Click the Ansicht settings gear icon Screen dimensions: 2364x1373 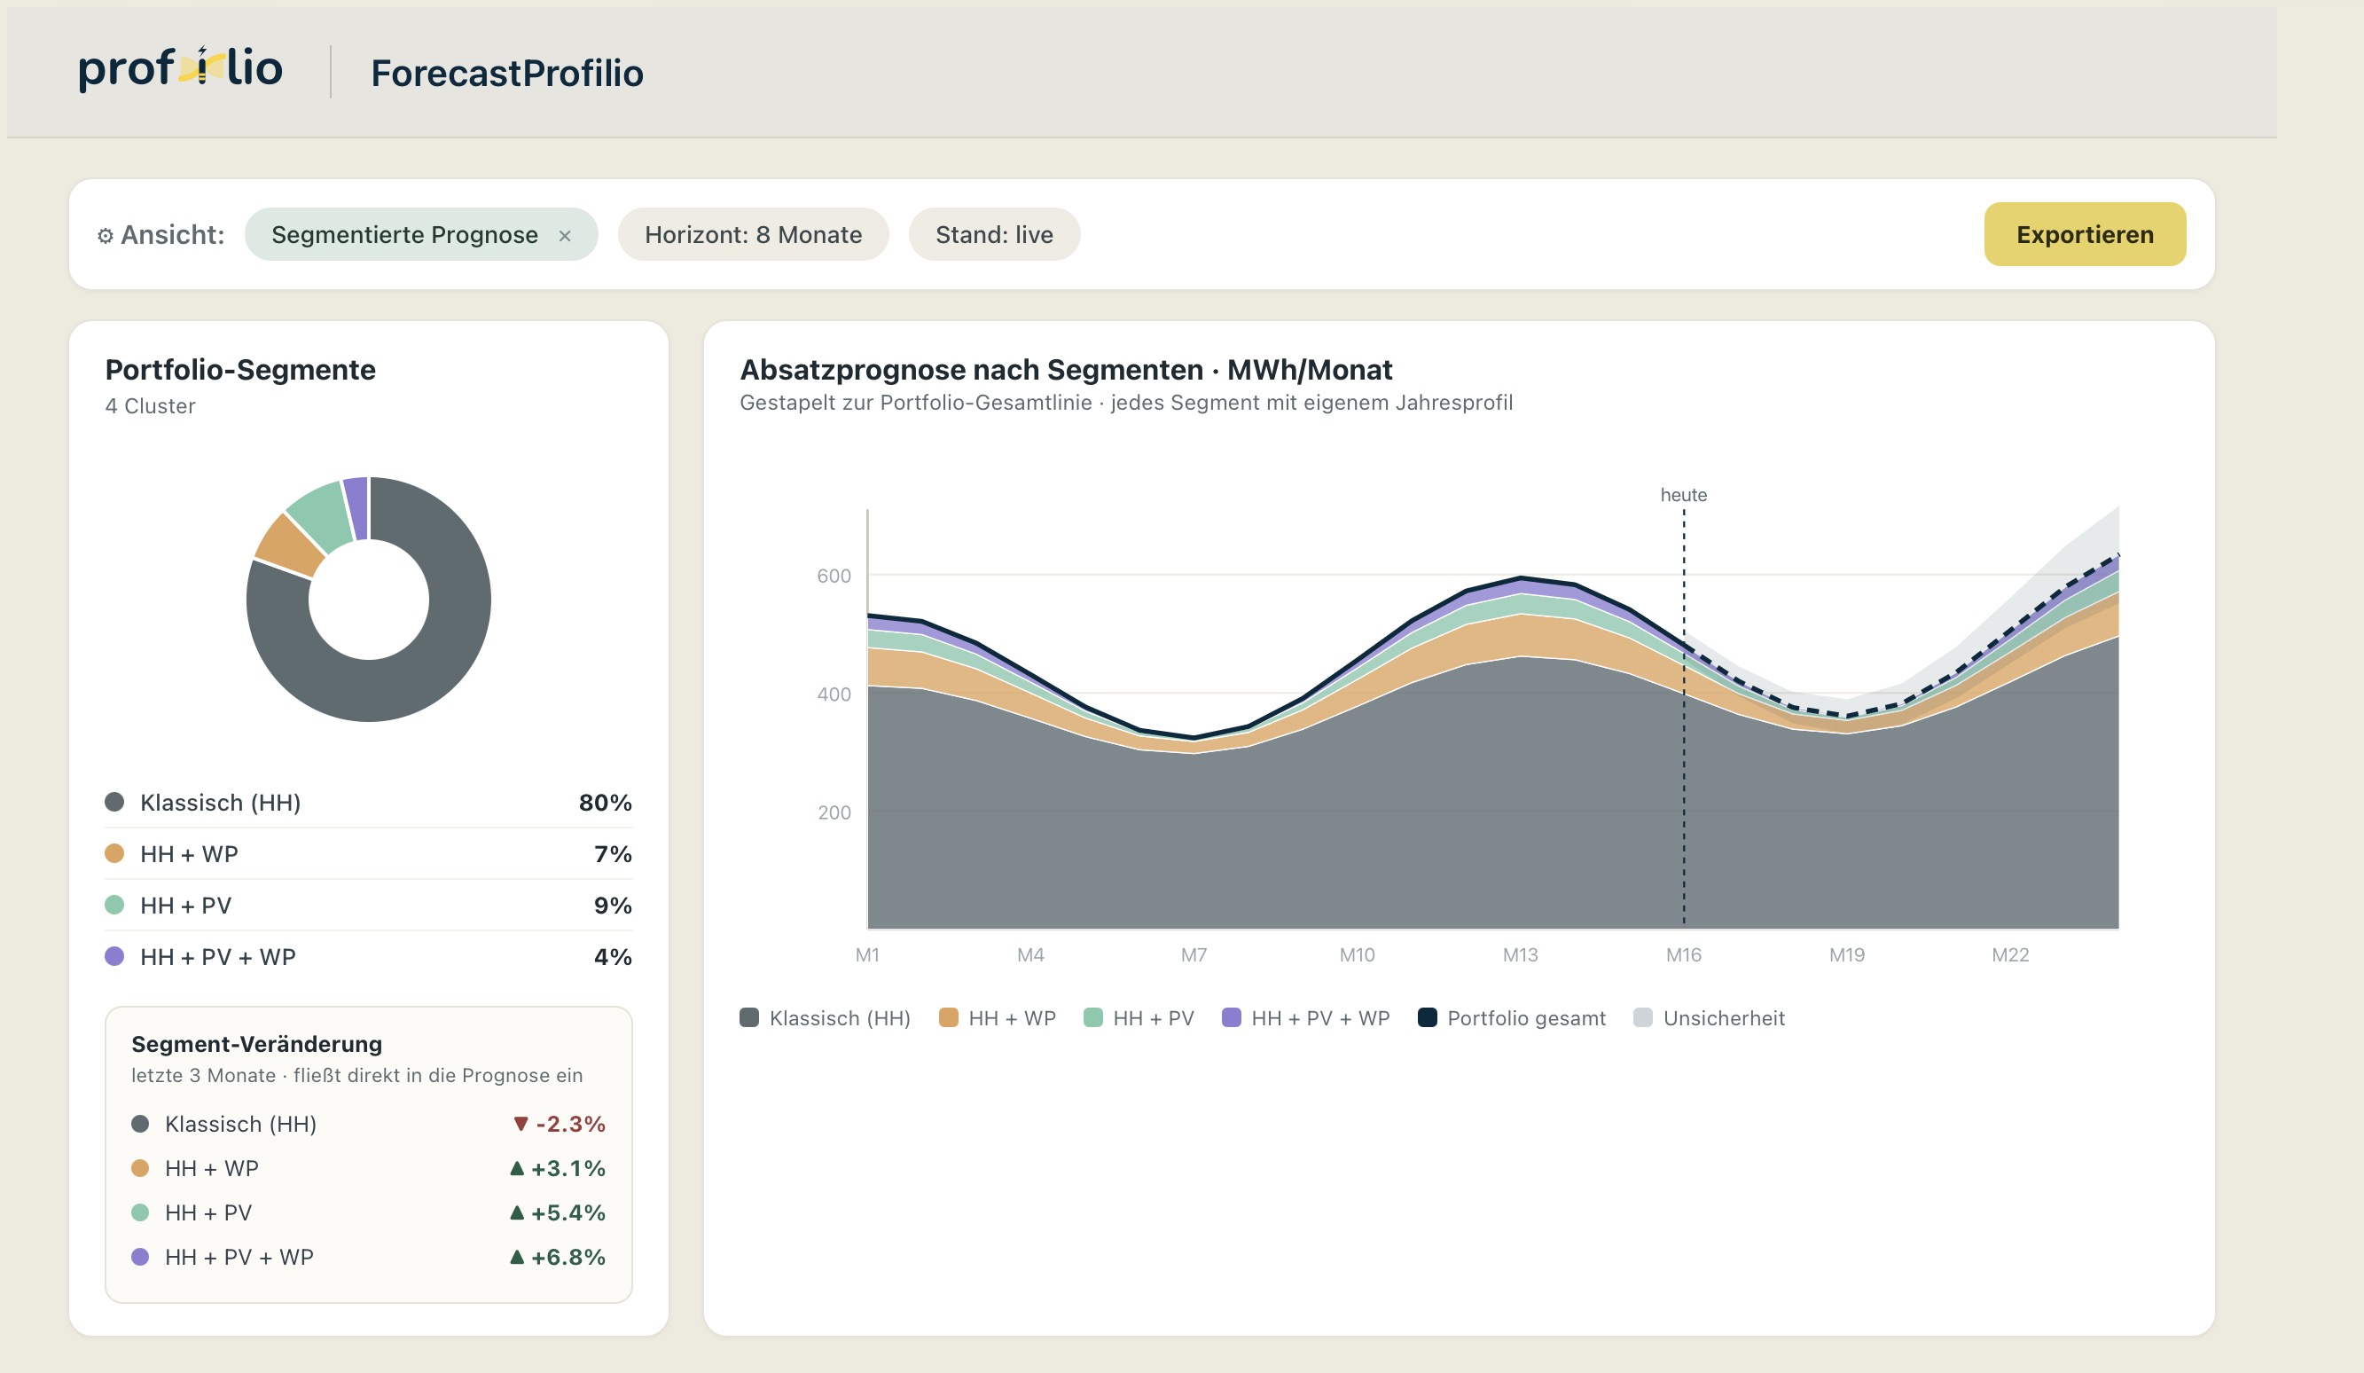point(105,236)
